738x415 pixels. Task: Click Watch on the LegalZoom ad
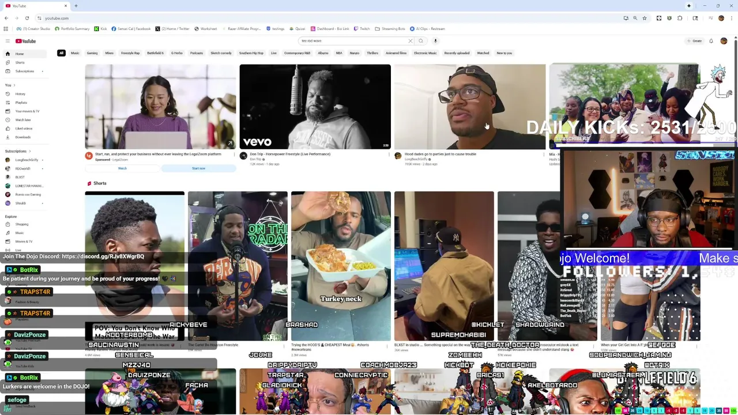pyautogui.click(x=122, y=168)
